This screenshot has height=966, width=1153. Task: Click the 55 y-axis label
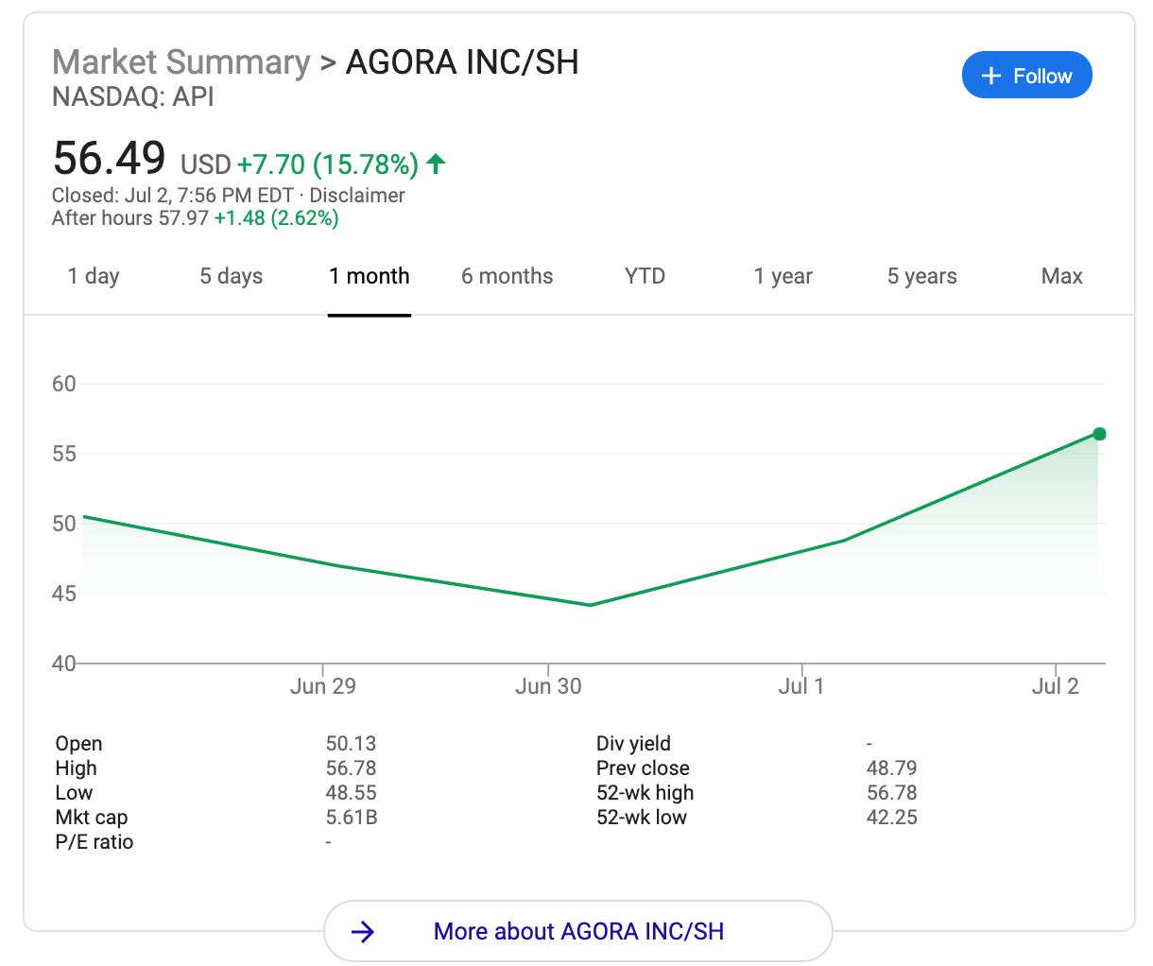click(63, 454)
